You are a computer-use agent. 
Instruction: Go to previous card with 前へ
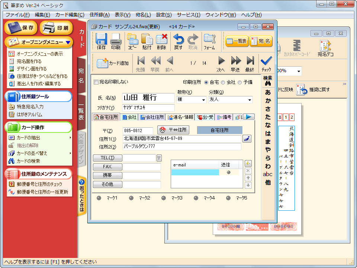tap(170, 64)
